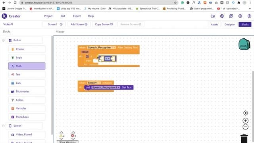Open the Colors blocks drawer
This screenshot has height=143, width=254.
tap(27, 100)
